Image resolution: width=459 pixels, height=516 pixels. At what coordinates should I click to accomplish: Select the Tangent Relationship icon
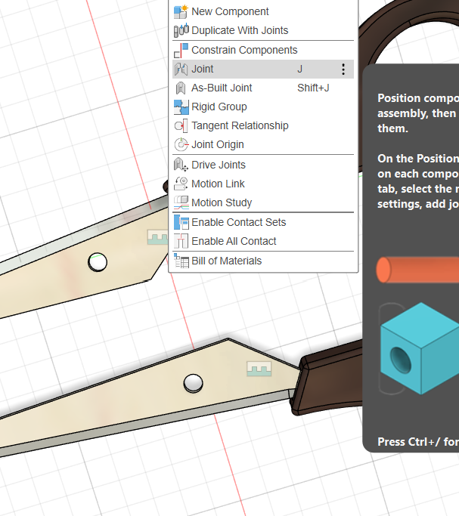click(181, 126)
